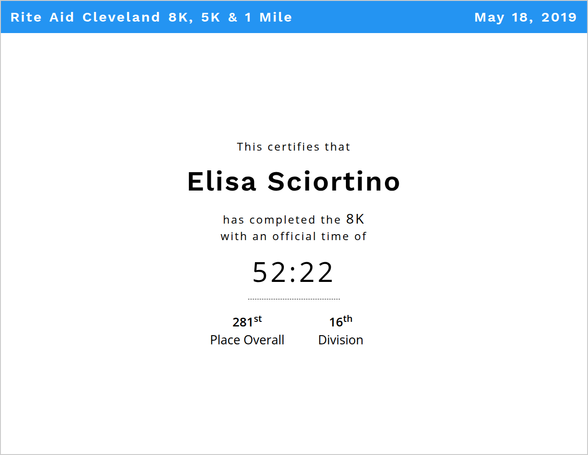Click the "Division" label

pyautogui.click(x=340, y=340)
